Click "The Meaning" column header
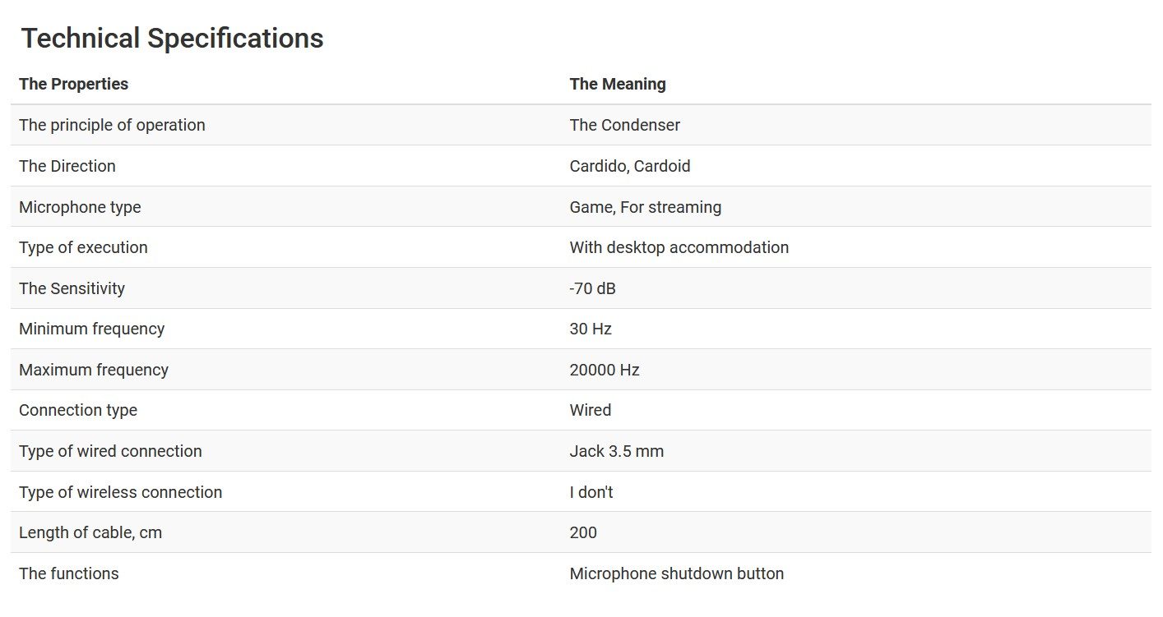The image size is (1163, 617). [x=618, y=84]
